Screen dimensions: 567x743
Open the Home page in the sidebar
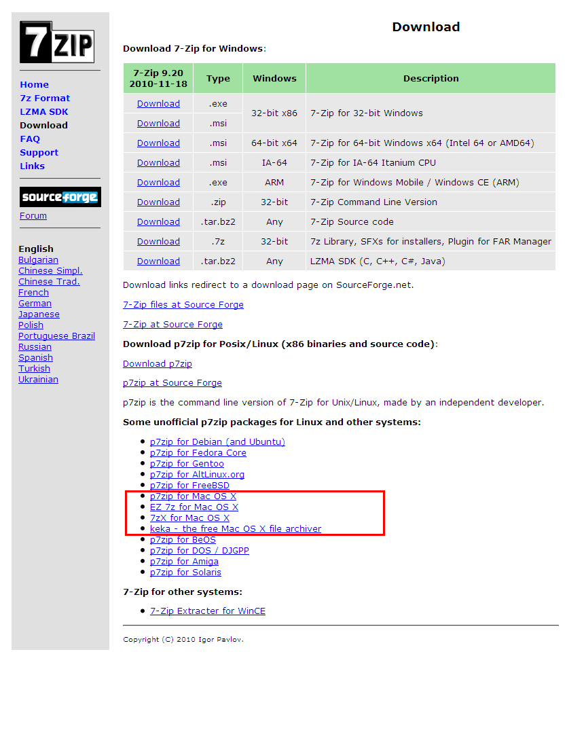tap(34, 84)
